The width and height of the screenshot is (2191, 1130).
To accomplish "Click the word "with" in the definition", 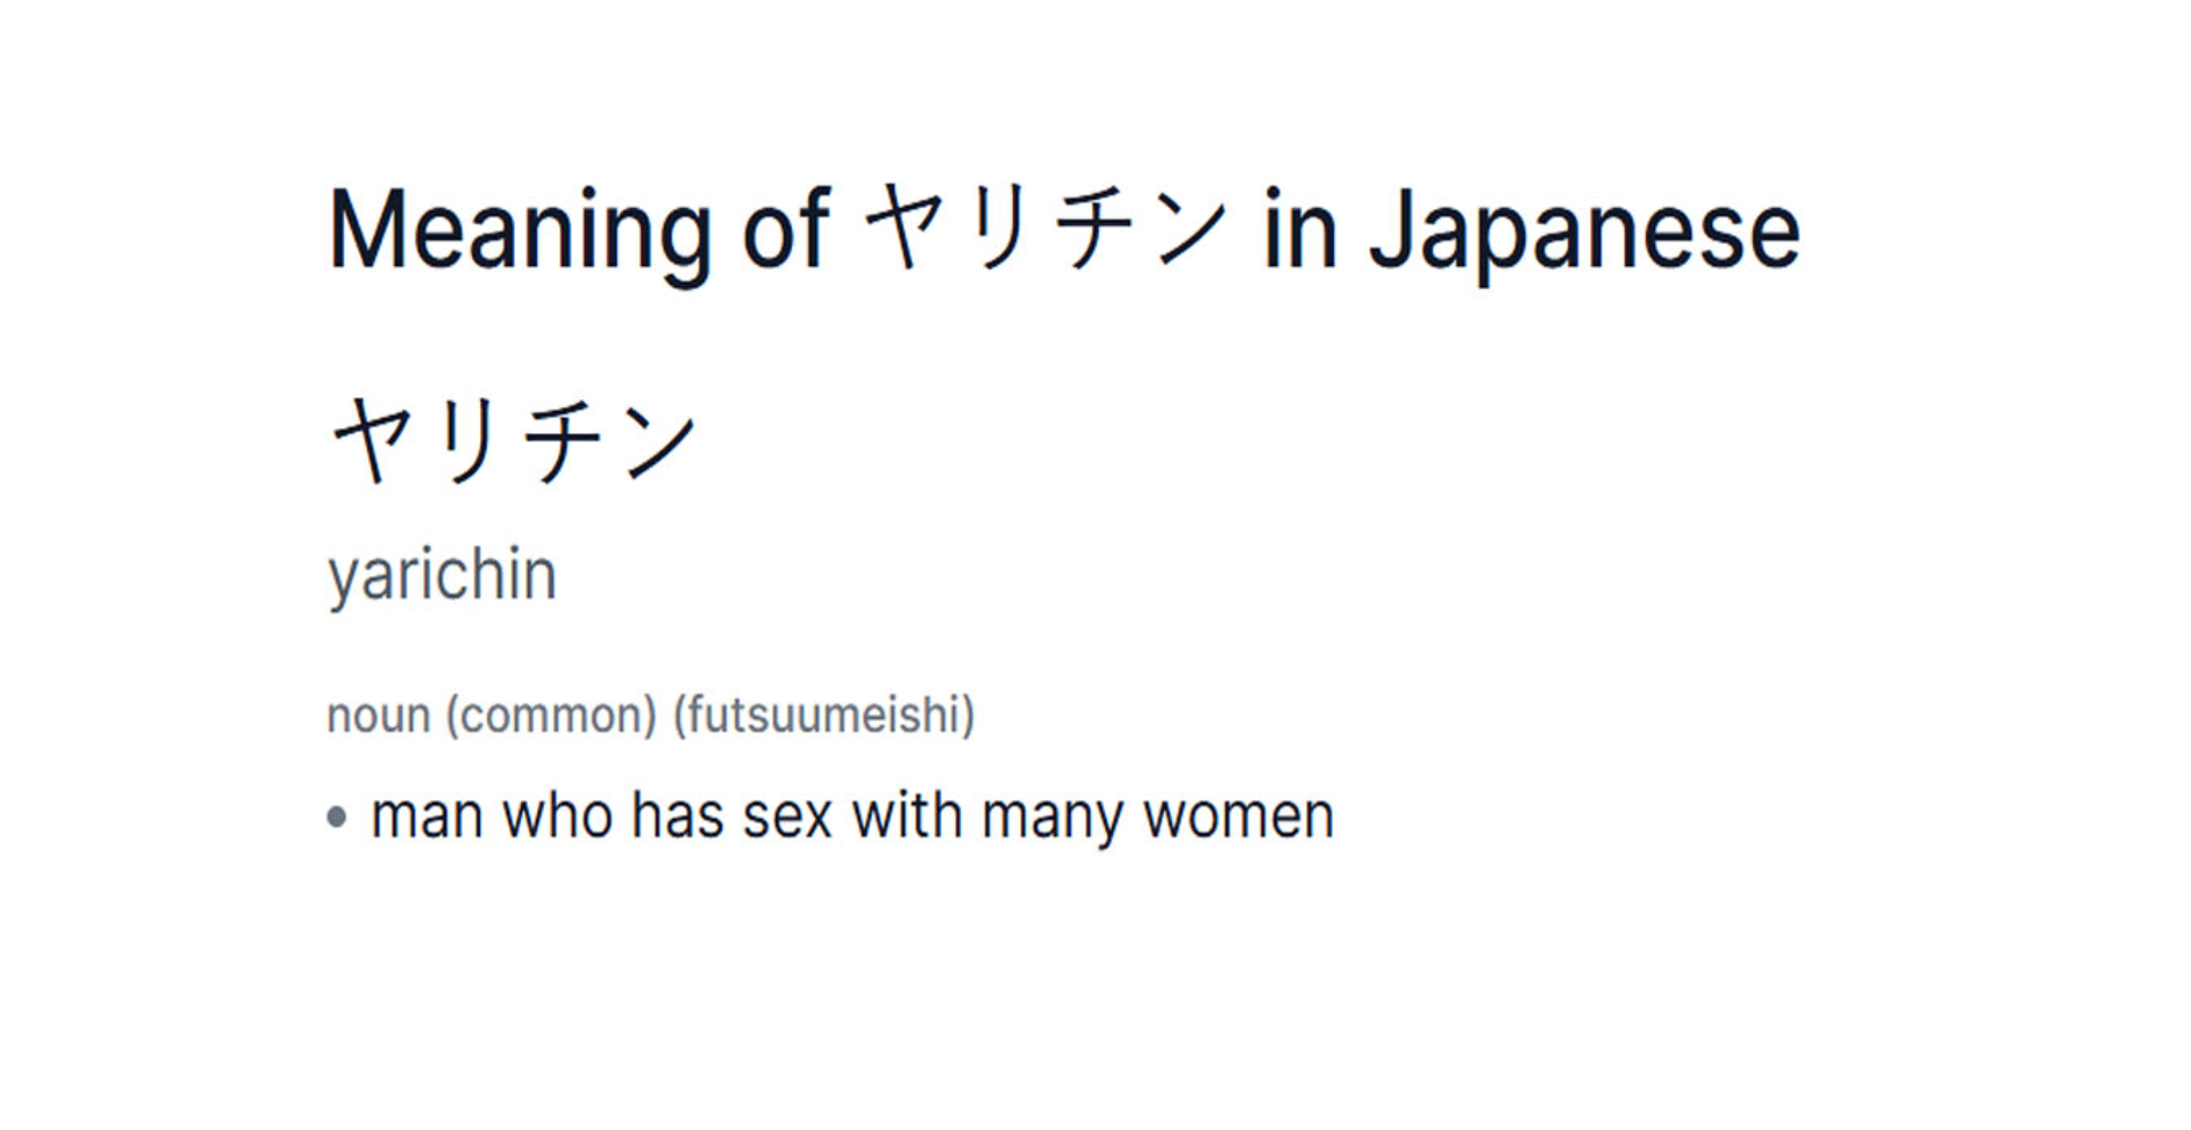I will pos(906,817).
